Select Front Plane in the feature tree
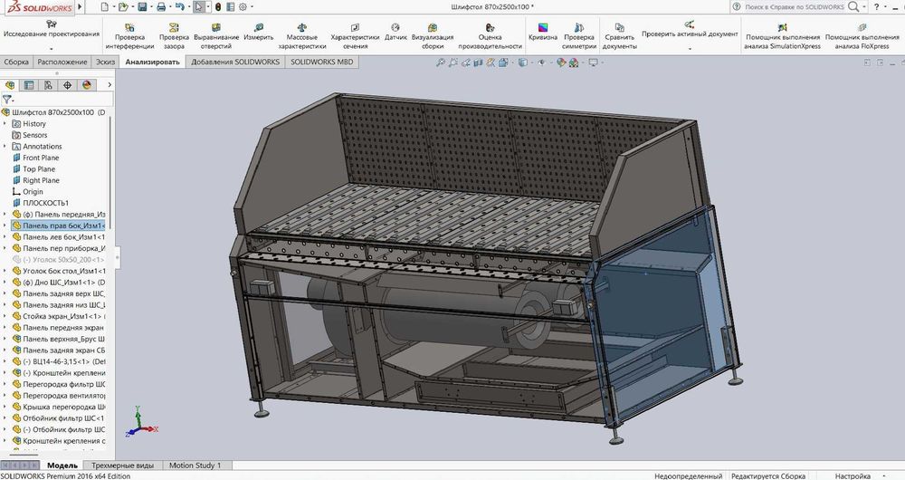 coord(41,158)
